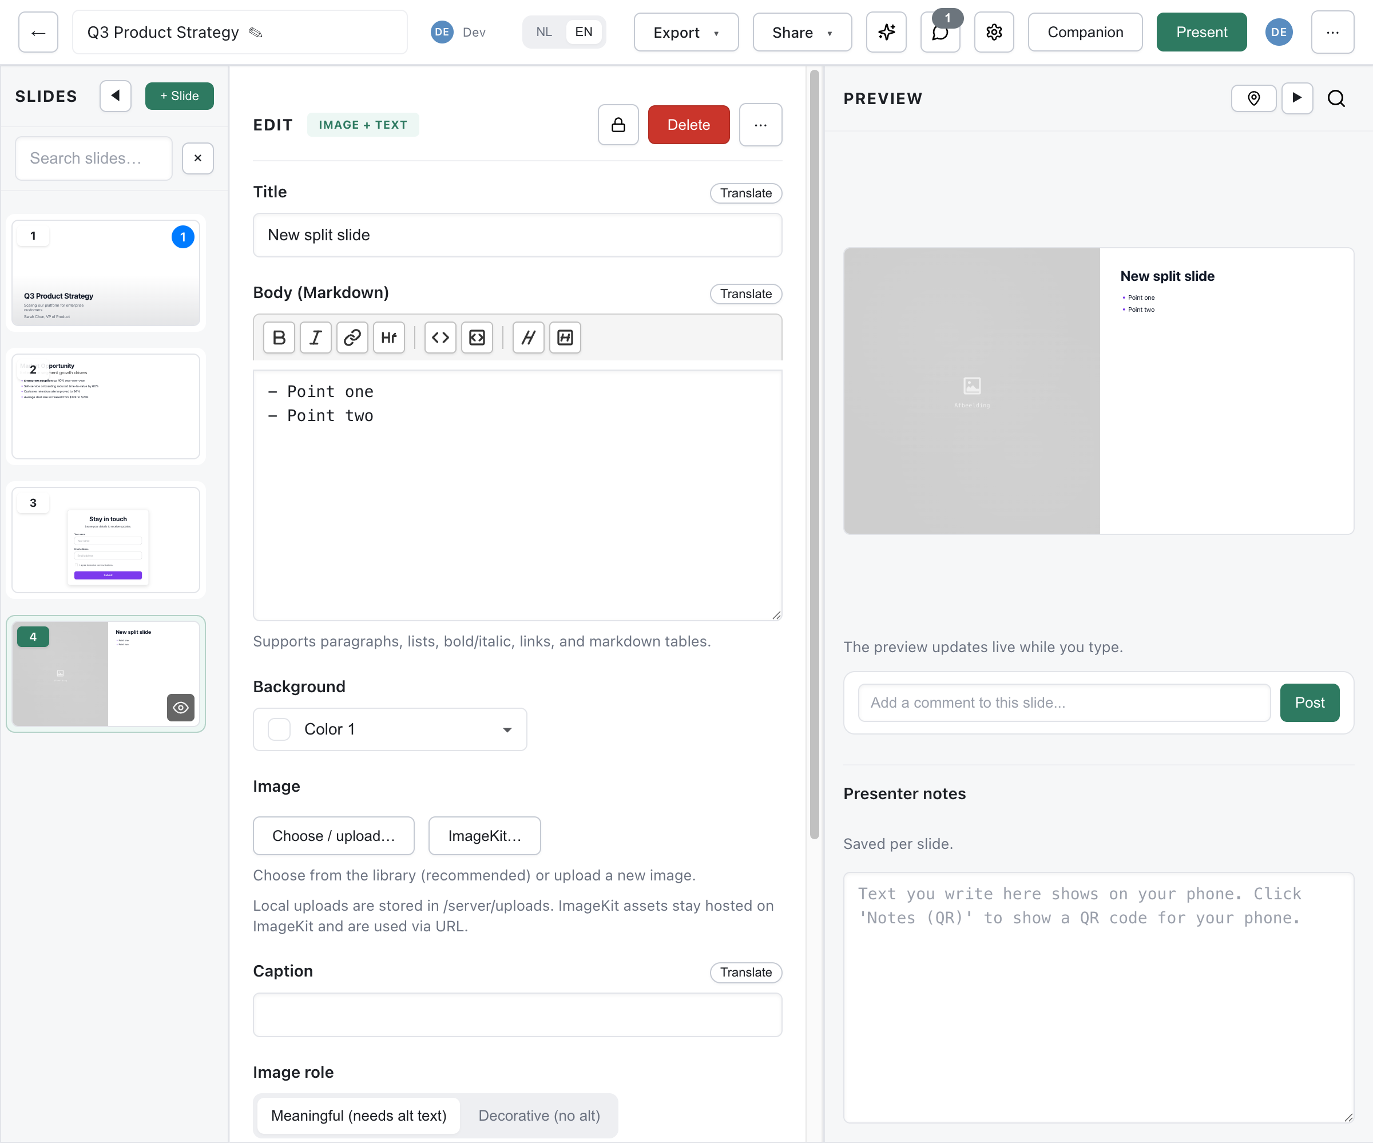Screen dimensions: 1373x1143
Task: Open ImageKit… image picker
Action: 485,836
